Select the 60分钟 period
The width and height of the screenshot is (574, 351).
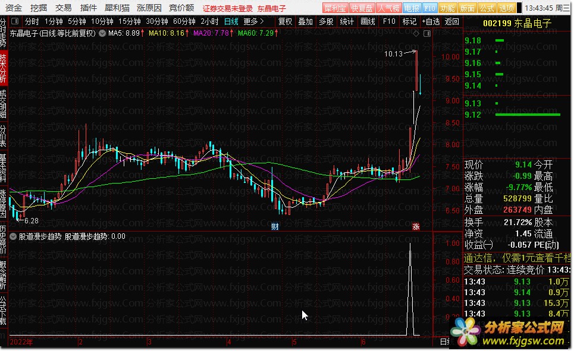[x=184, y=21]
